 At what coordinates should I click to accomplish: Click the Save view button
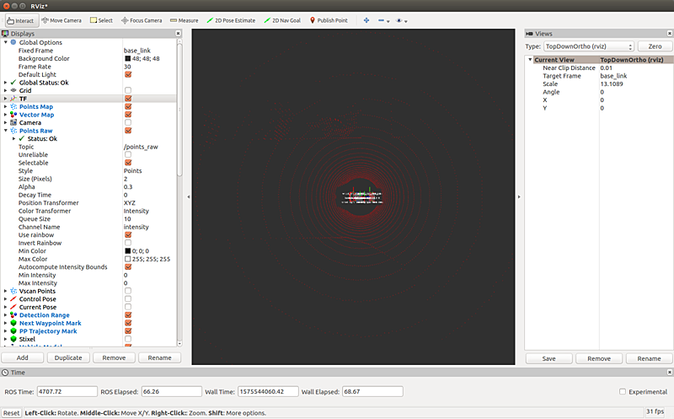[x=549, y=359]
